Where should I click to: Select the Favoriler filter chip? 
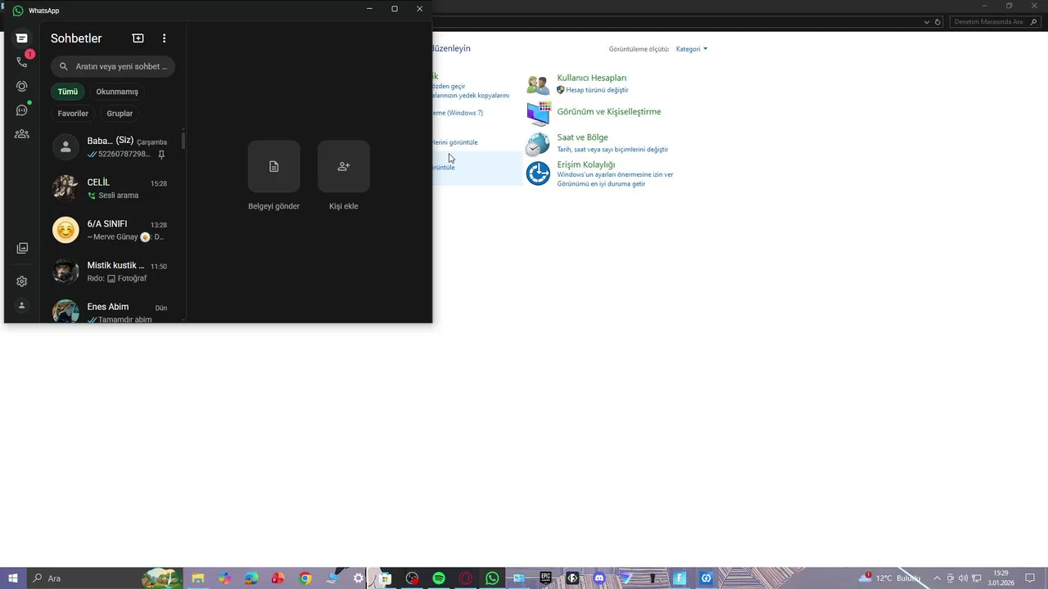(73, 114)
